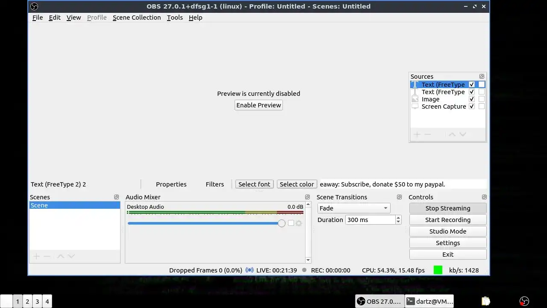Screen dimensions: 547x308
Task: Click the Desktop Audio level meter
Action: pos(215,212)
